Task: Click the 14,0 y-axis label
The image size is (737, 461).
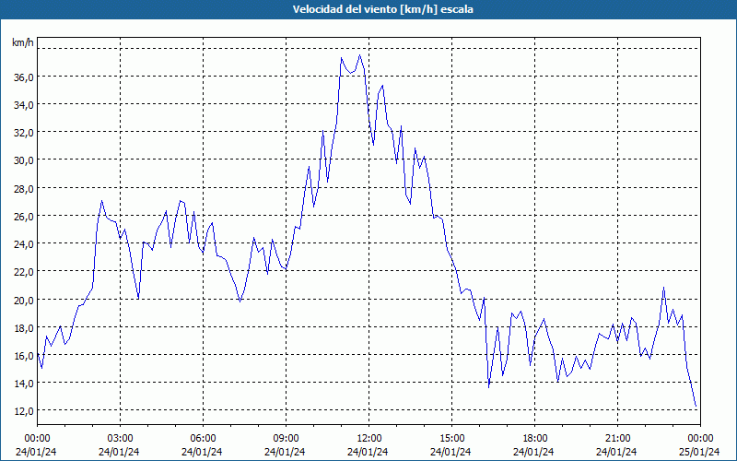Action: click(24, 384)
